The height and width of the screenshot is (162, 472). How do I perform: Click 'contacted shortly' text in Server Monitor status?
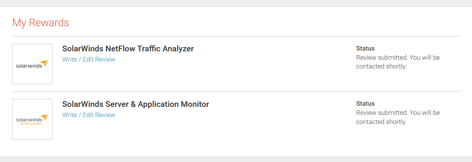point(381,122)
